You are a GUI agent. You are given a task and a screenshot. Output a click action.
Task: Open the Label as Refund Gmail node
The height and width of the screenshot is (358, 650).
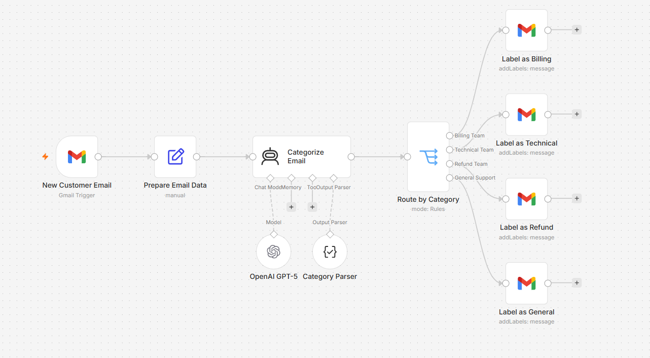click(527, 199)
